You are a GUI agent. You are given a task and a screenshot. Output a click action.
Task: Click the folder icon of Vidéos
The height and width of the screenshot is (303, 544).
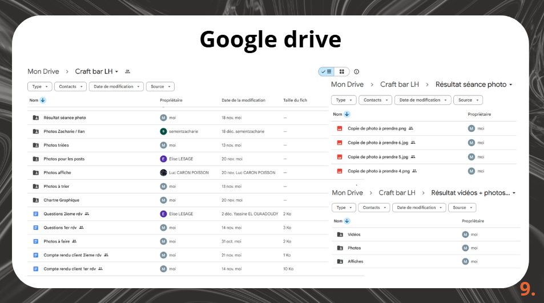[340, 235]
